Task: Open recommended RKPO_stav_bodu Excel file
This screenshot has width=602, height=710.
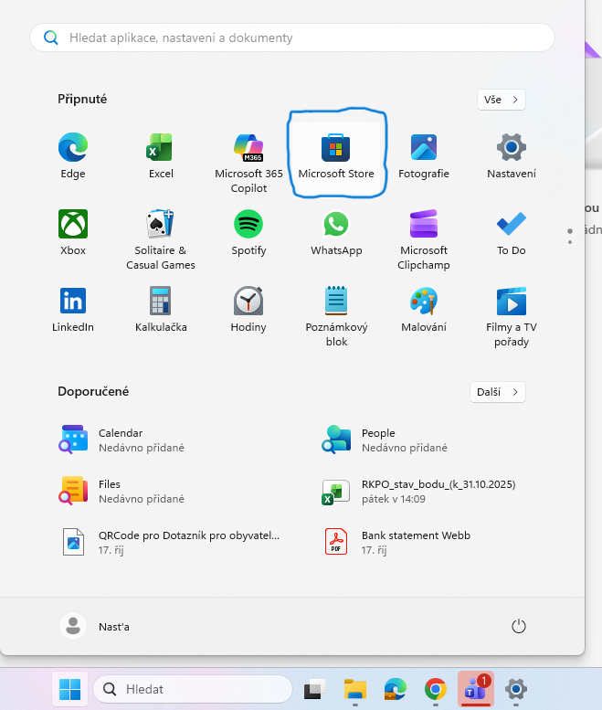Action: coord(420,492)
